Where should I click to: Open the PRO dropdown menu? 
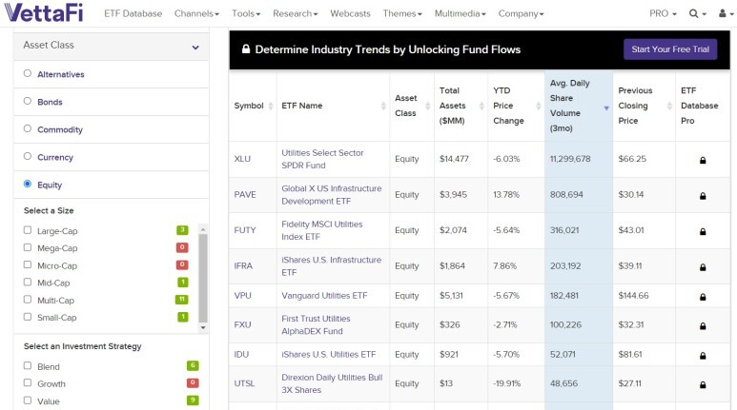(x=663, y=13)
